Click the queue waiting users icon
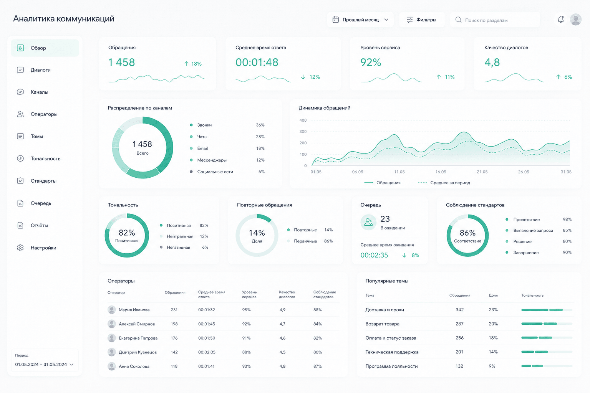The height and width of the screenshot is (393, 590). (x=368, y=222)
